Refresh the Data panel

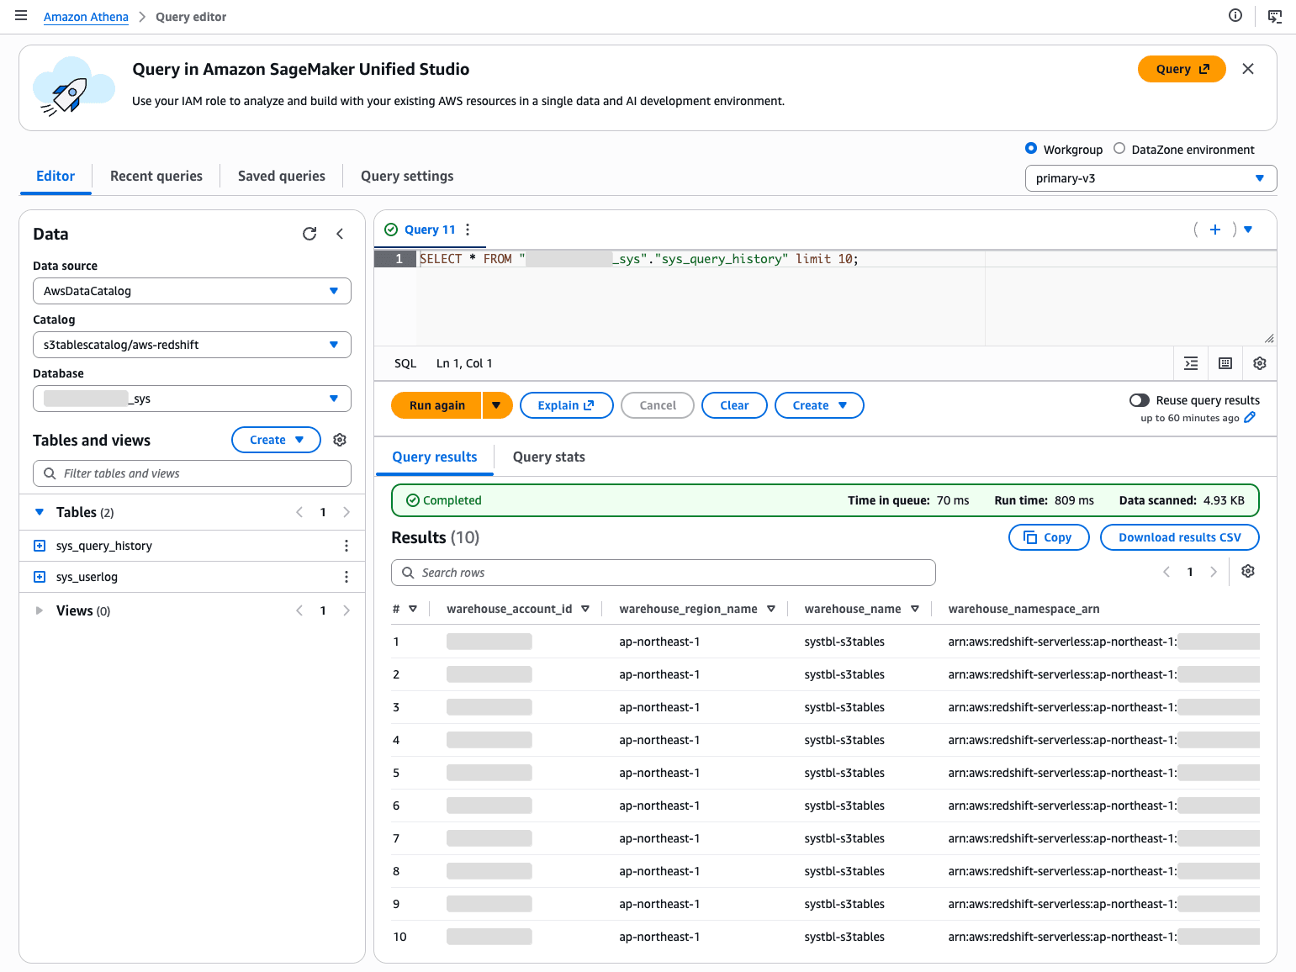click(309, 234)
